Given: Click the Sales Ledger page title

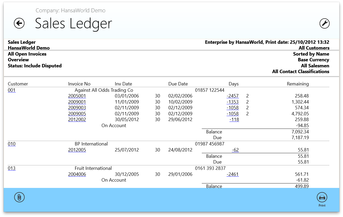Looking at the screenshot, I should (73, 23).
